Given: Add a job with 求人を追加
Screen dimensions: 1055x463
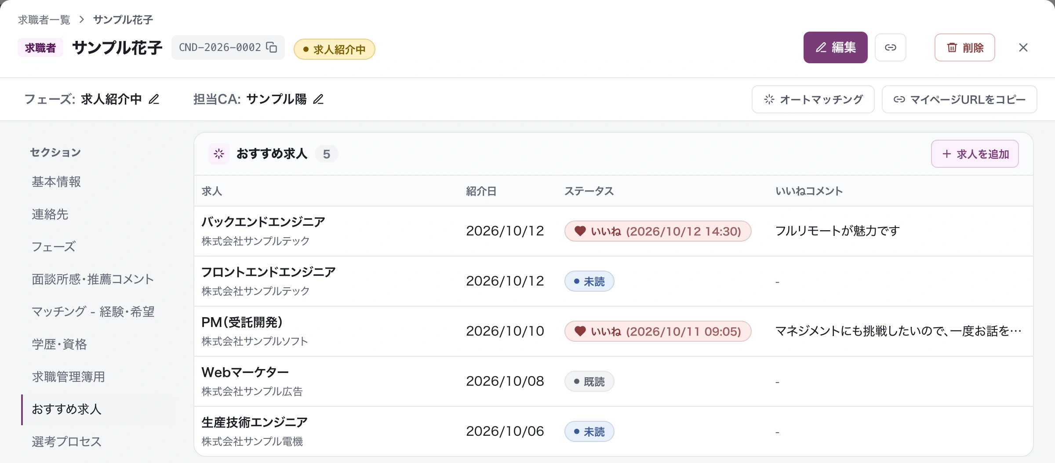Looking at the screenshot, I should point(975,154).
